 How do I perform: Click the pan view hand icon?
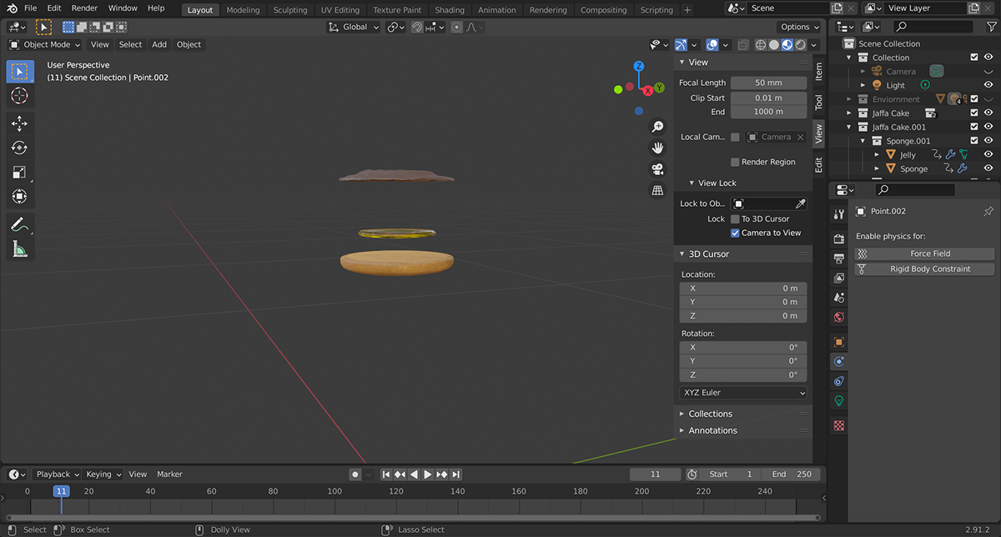click(x=657, y=148)
